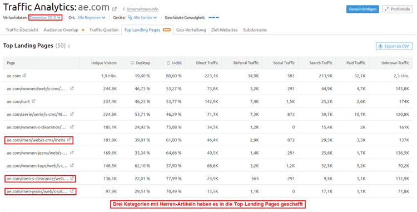
Task: Click the 1,9 Mio. unique visitors cell
Action: [x=109, y=76]
